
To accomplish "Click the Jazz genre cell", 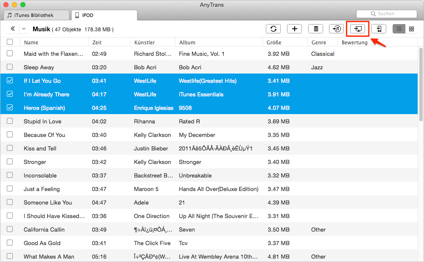I will [317, 67].
